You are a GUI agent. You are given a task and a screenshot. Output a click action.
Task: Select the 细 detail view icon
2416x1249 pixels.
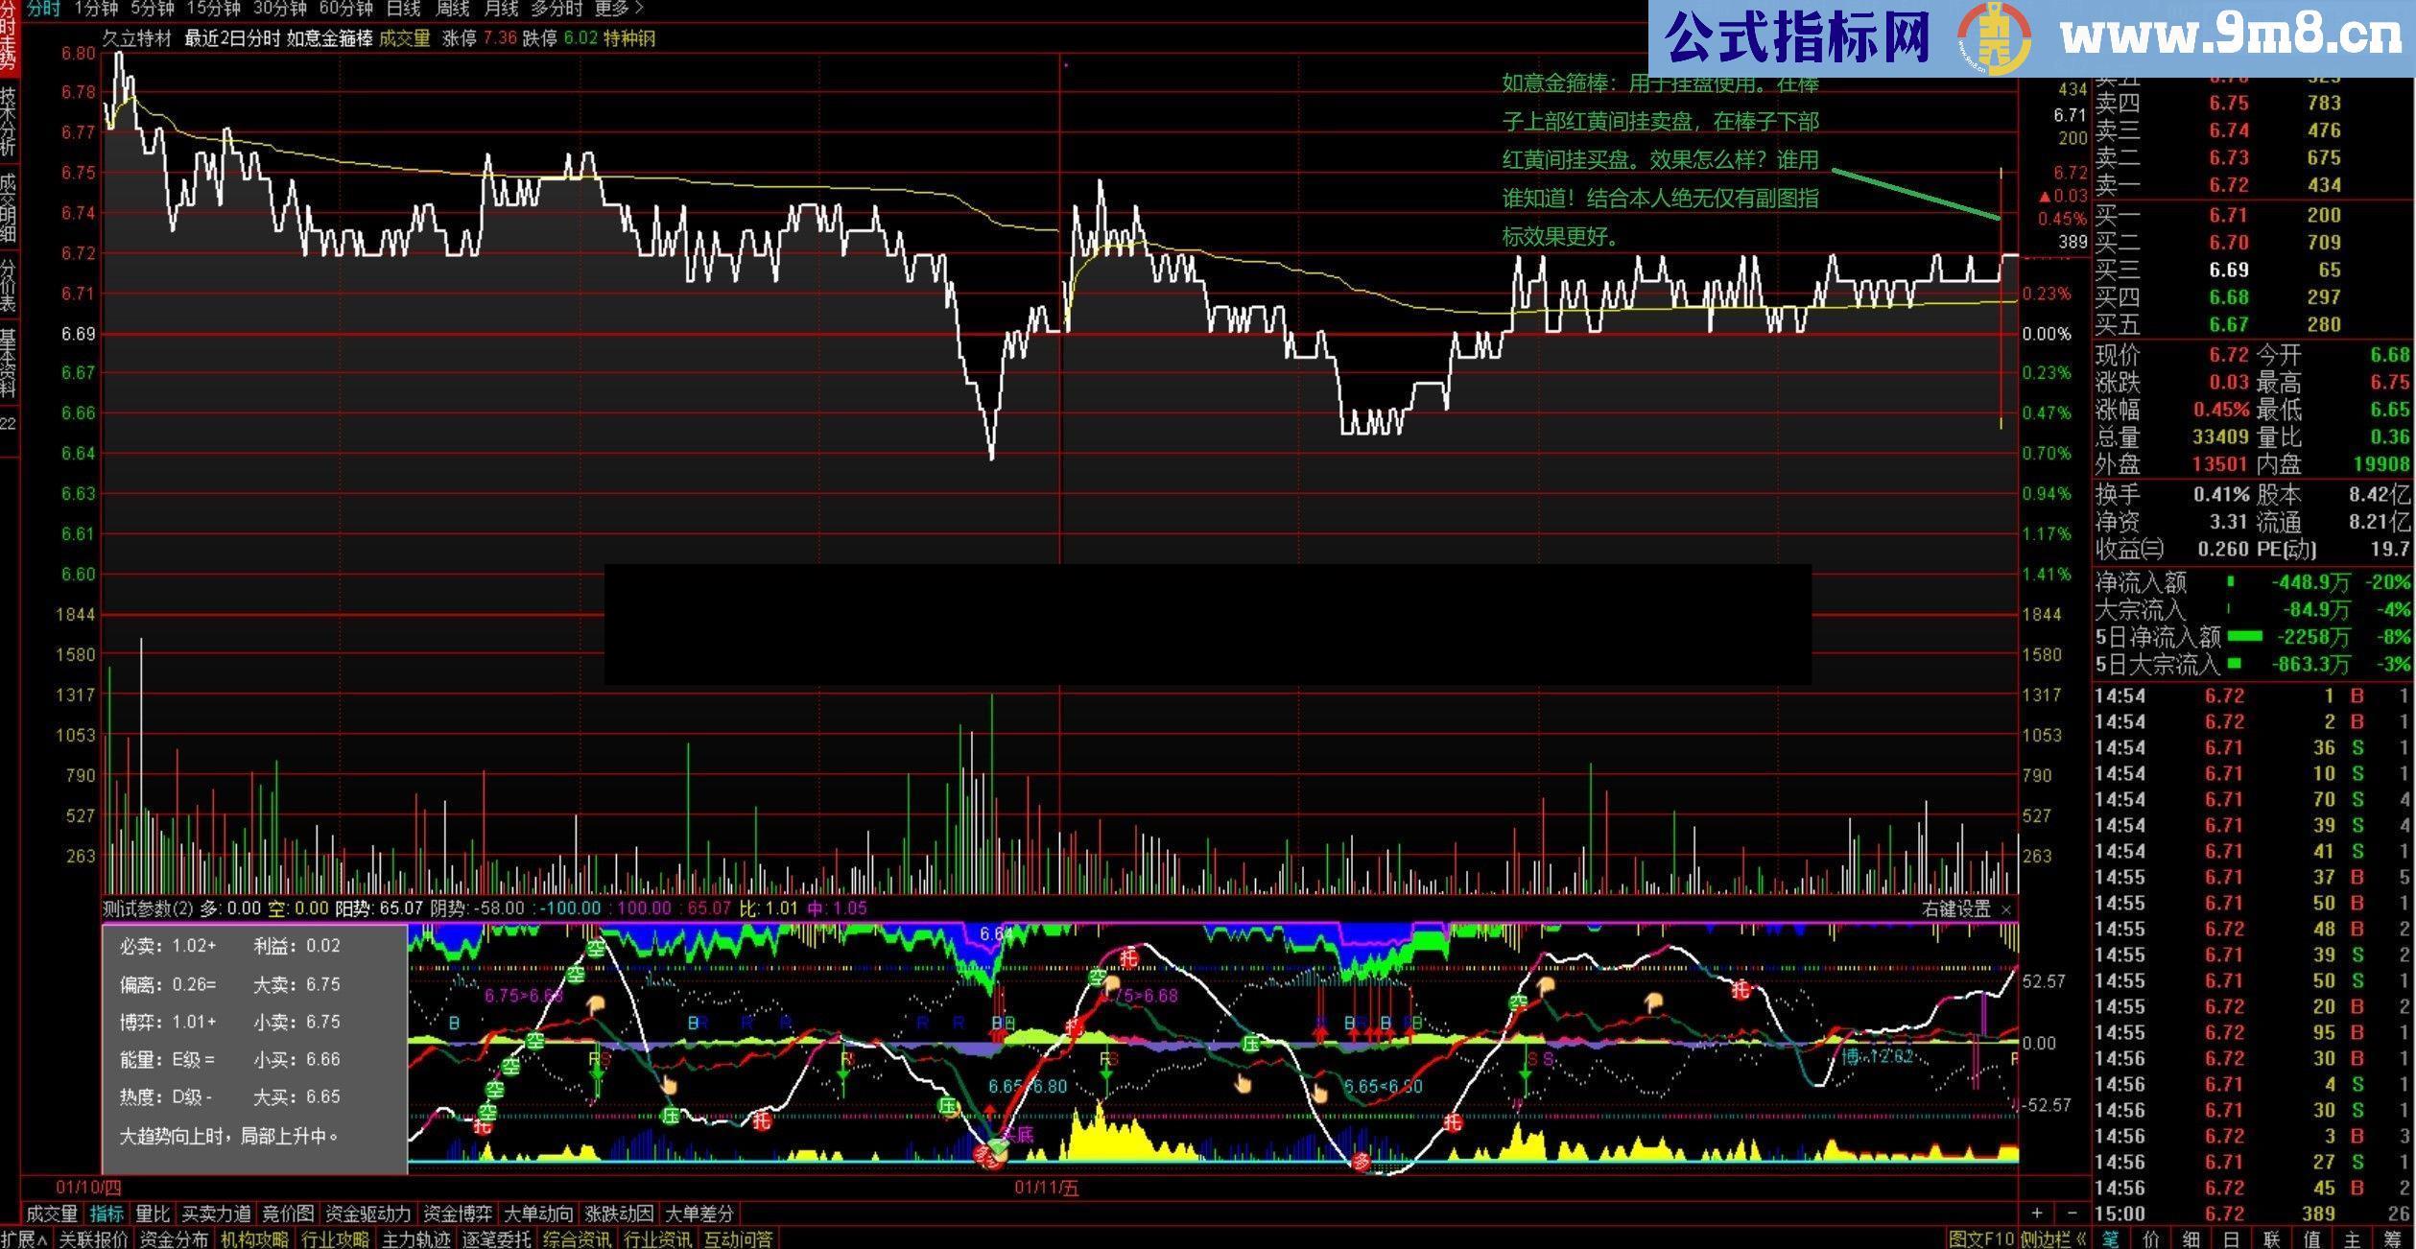pyautogui.click(x=2191, y=1238)
